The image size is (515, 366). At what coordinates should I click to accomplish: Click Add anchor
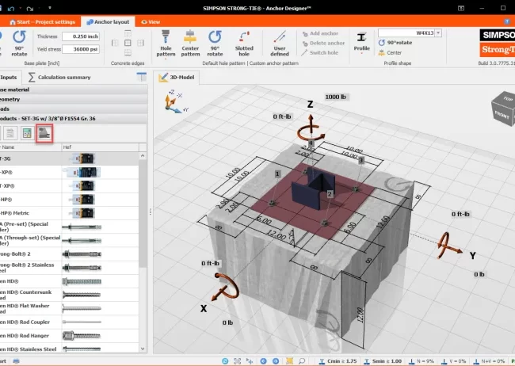[x=320, y=33]
